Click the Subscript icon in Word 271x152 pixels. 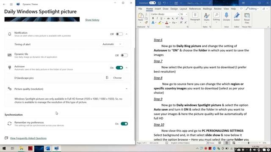[x=173, y=18]
